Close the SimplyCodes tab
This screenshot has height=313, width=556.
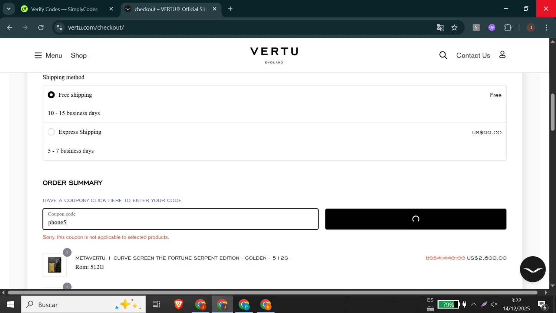pyautogui.click(x=111, y=9)
